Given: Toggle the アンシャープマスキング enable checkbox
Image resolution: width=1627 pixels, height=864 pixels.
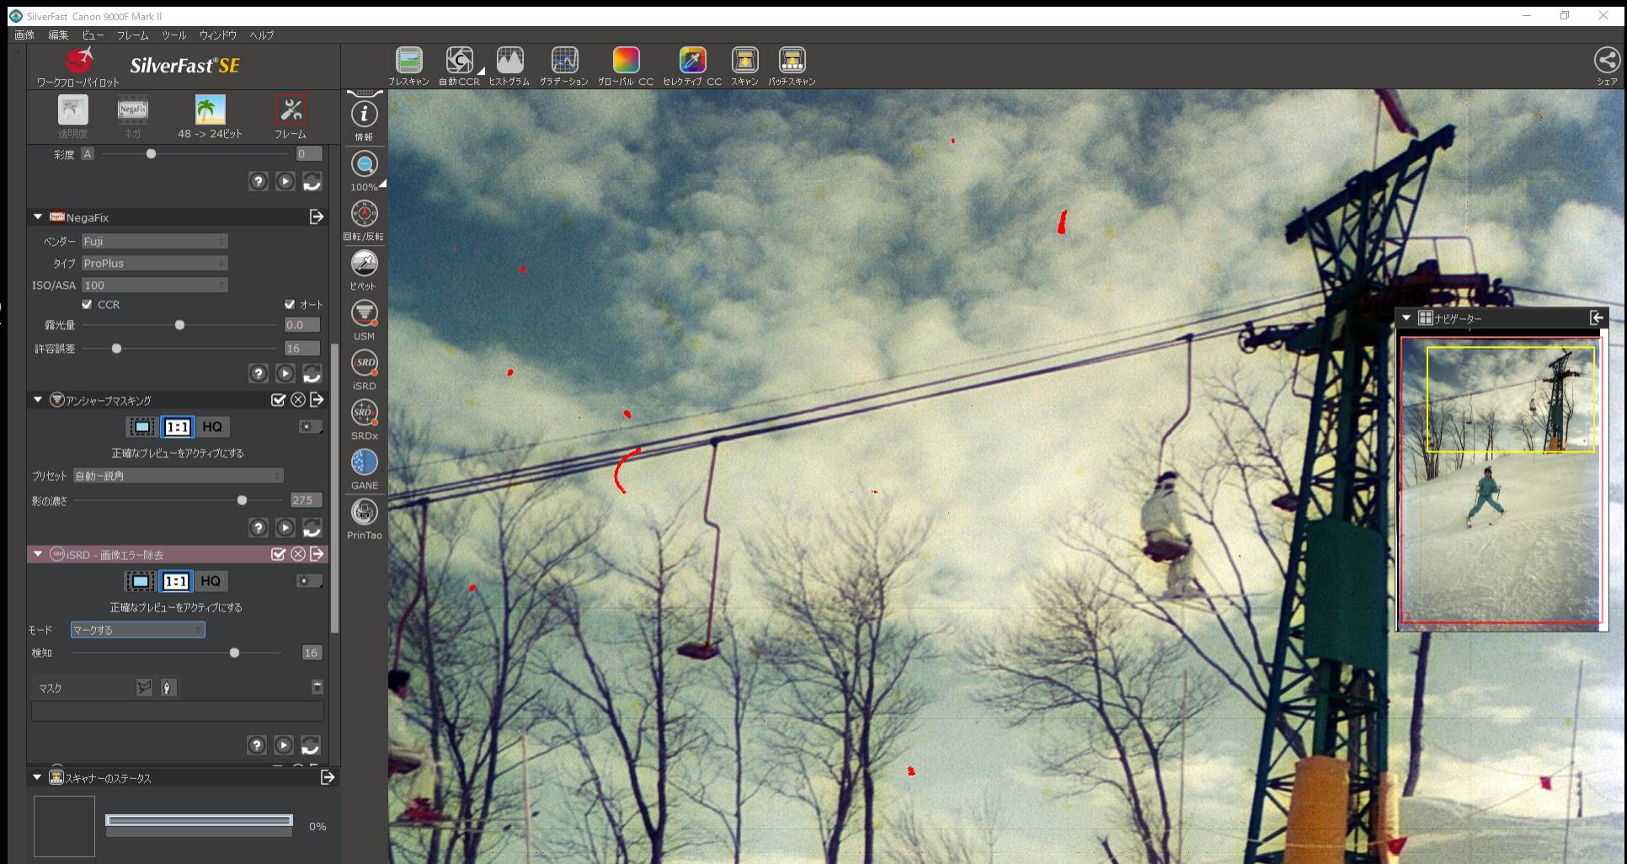Looking at the screenshot, I should click(x=279, y=400).
